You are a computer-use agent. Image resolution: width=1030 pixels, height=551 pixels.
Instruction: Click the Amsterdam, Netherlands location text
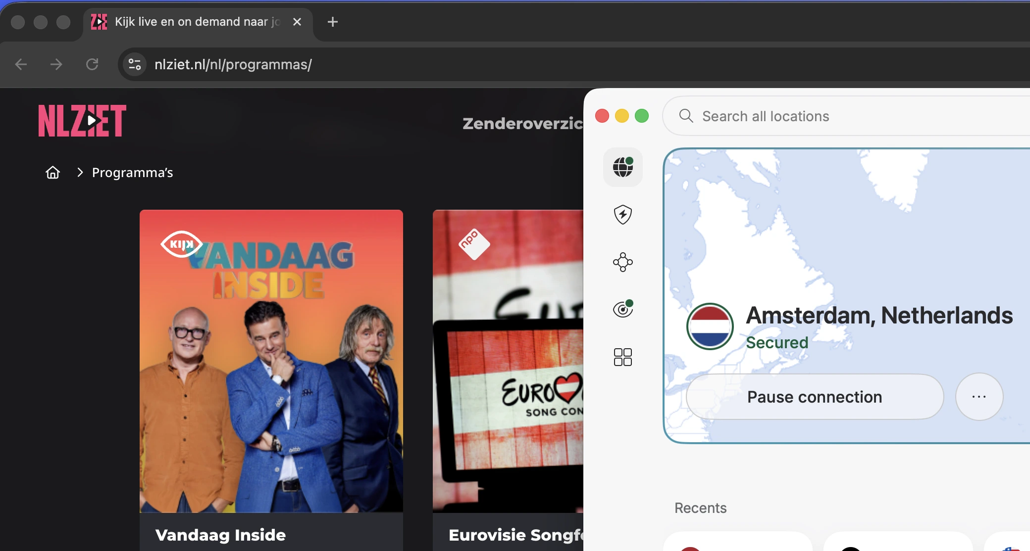(x=879, y=316)
